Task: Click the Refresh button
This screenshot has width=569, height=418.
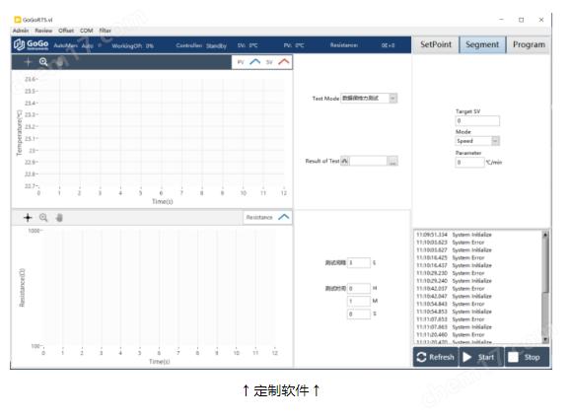Action: (436, 357)
